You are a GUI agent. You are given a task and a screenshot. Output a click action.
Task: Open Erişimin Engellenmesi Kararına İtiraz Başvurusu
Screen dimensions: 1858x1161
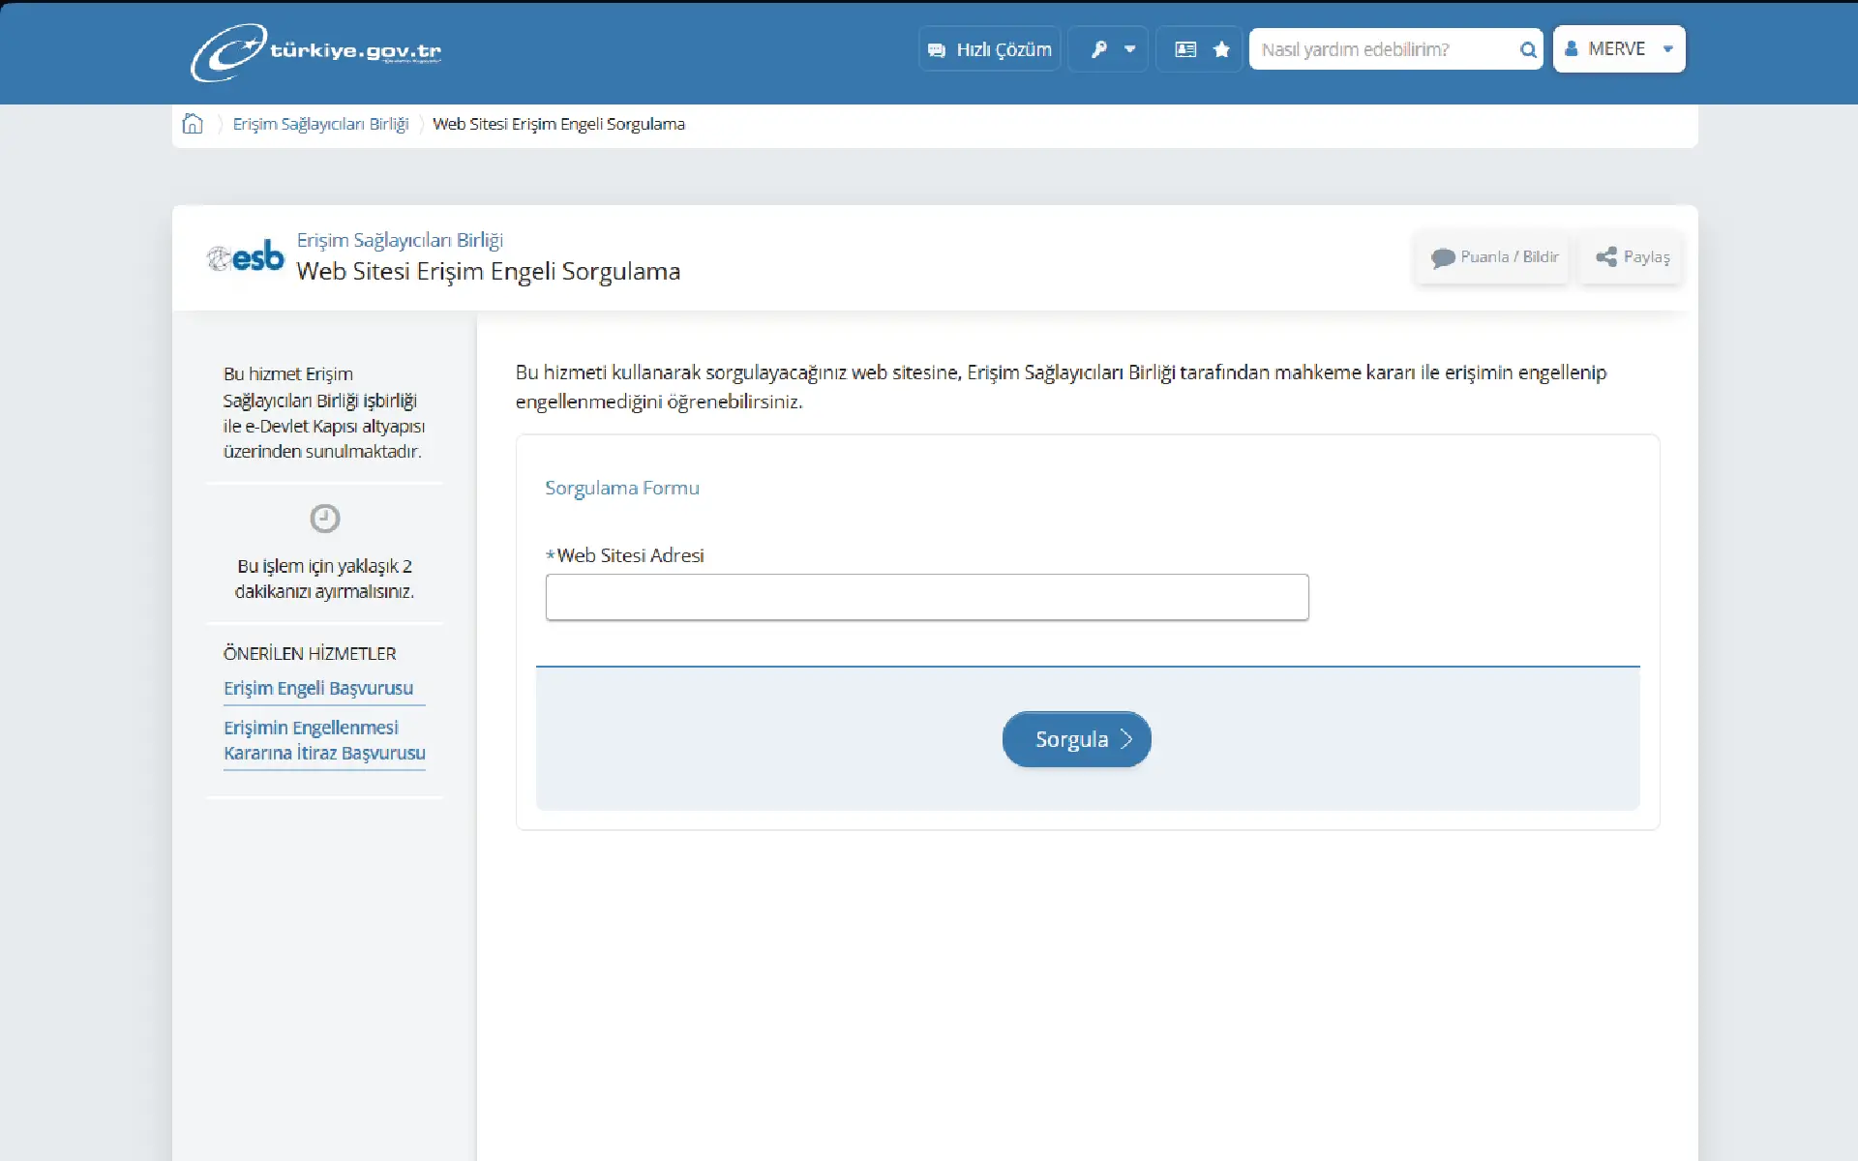pyautogui.click(x=324, y=740)
